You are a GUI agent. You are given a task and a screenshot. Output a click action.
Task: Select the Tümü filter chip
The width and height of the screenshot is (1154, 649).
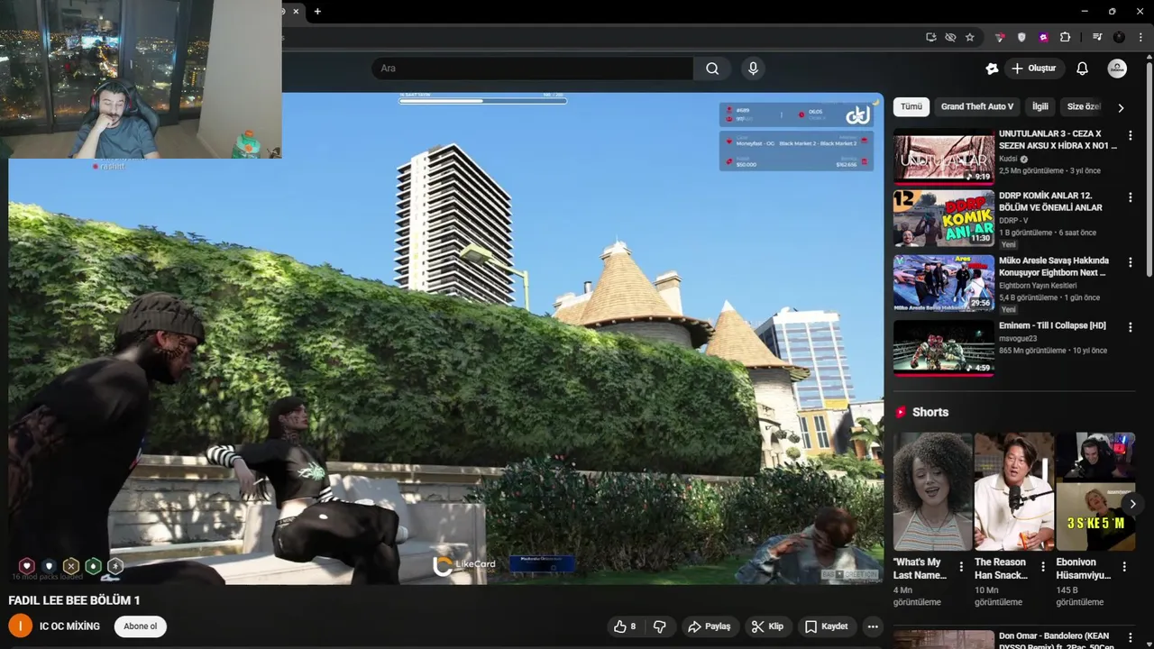(911, 106)
